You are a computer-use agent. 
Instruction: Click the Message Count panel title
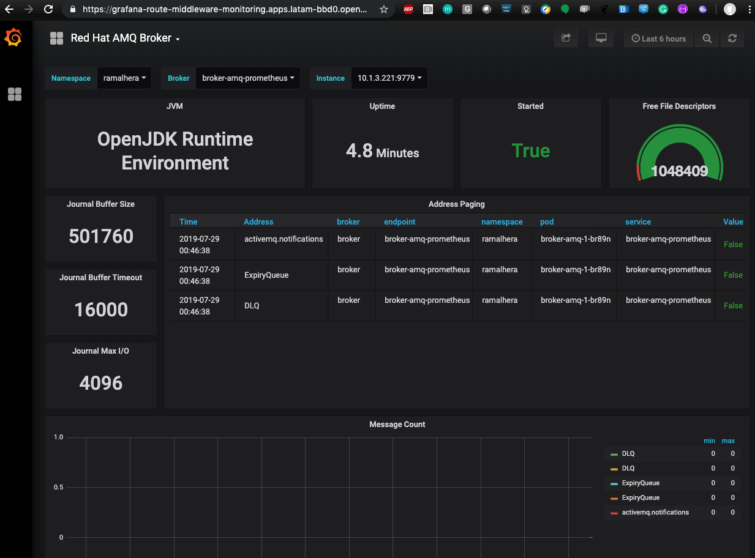tap(397, 424)
